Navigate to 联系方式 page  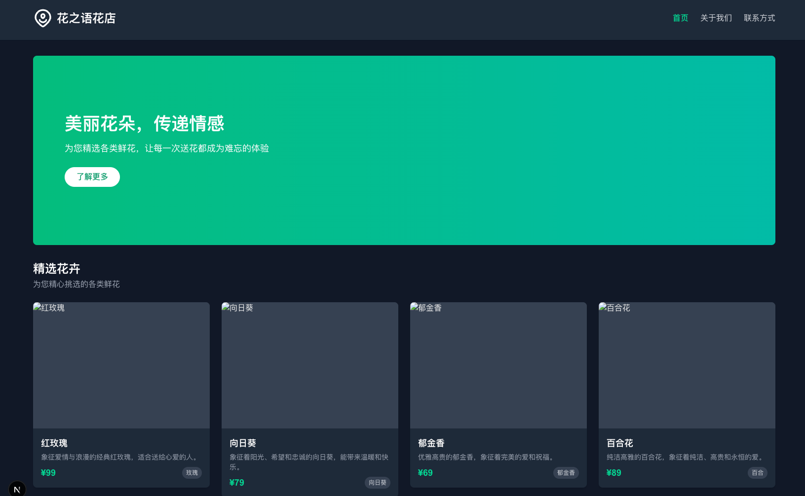click(x=759, y=18)
